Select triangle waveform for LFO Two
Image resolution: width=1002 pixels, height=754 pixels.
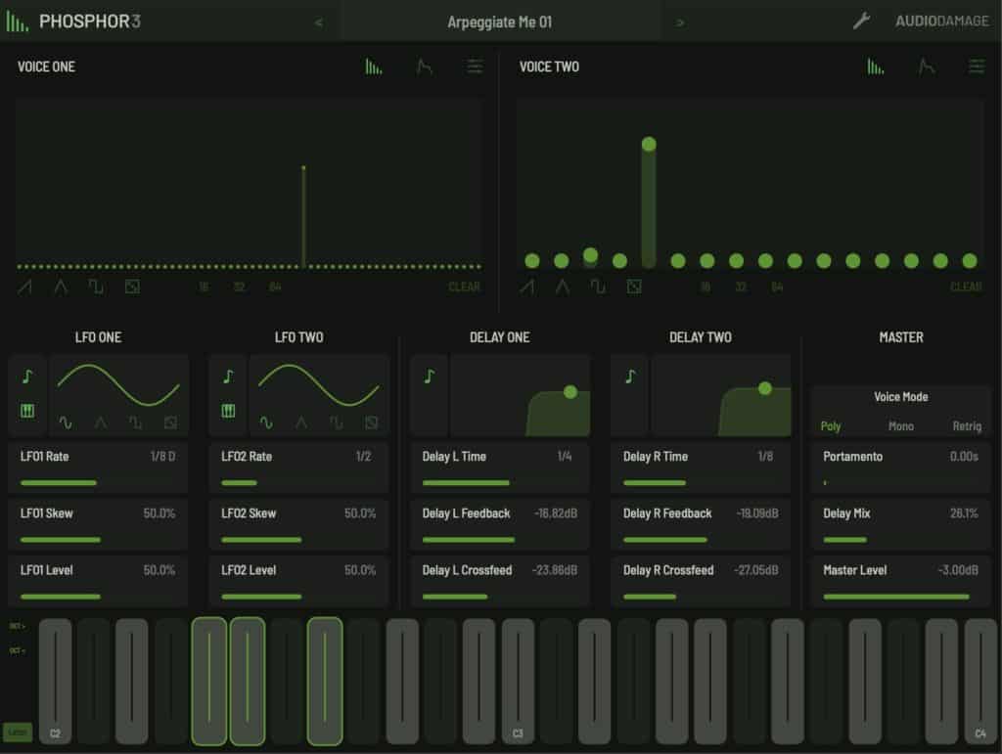[301, 422]
